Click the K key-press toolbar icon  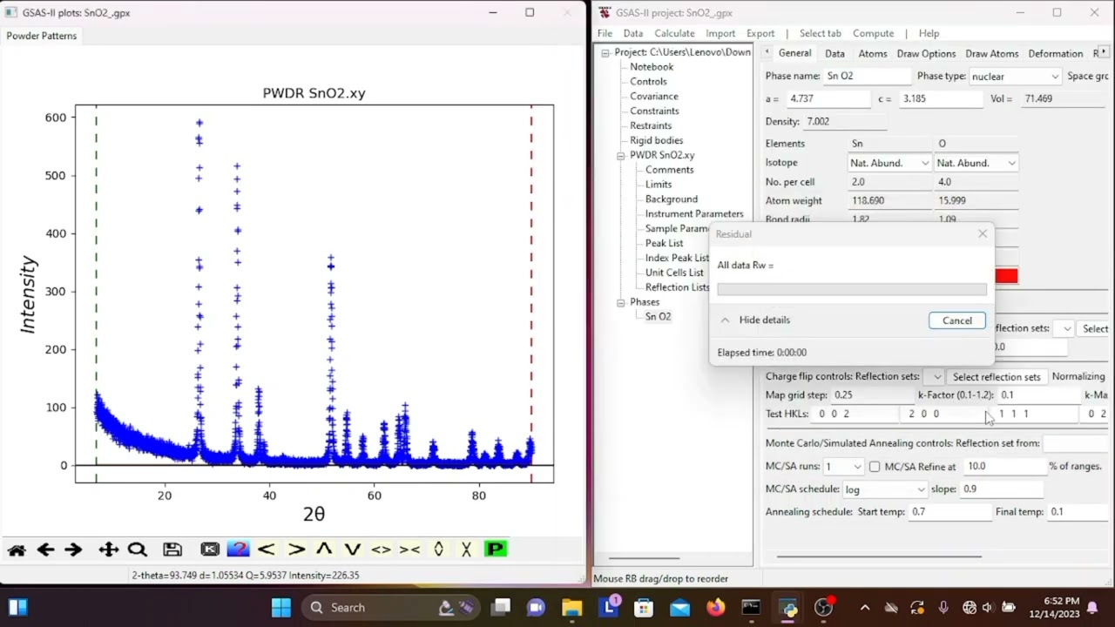210,549
